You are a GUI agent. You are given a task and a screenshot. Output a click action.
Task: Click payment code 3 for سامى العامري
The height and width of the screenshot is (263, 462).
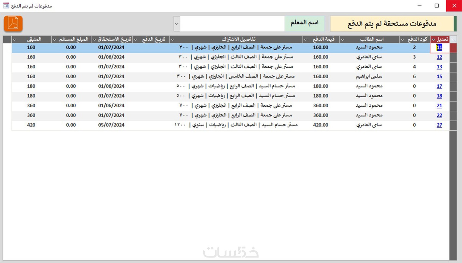tap(414, 57)
